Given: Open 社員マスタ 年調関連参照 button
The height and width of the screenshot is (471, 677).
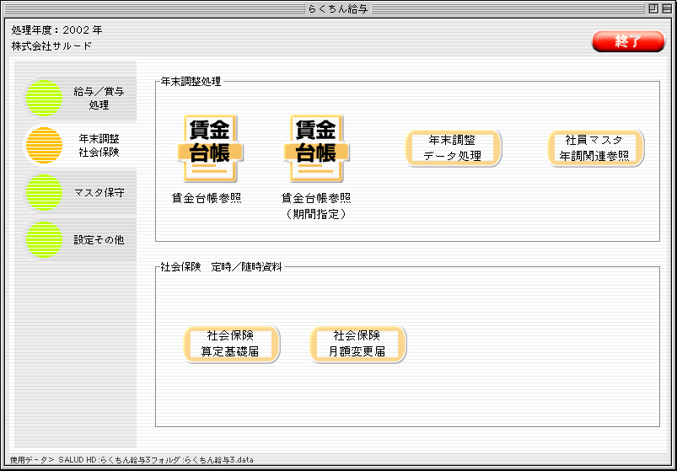Looking at the screenshot, I should 595,148.
